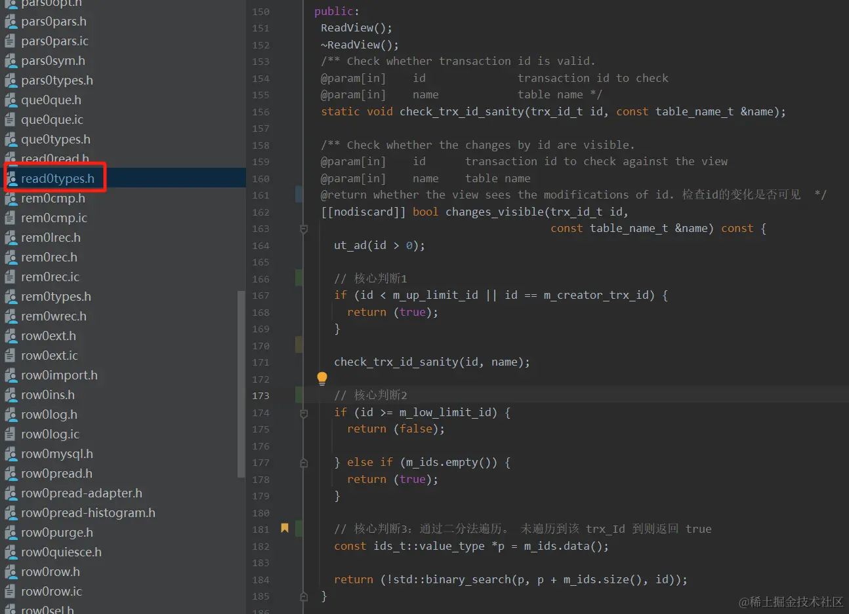Open row0ext.ic file
Viewport: 849px width, 614px height.
49,356
